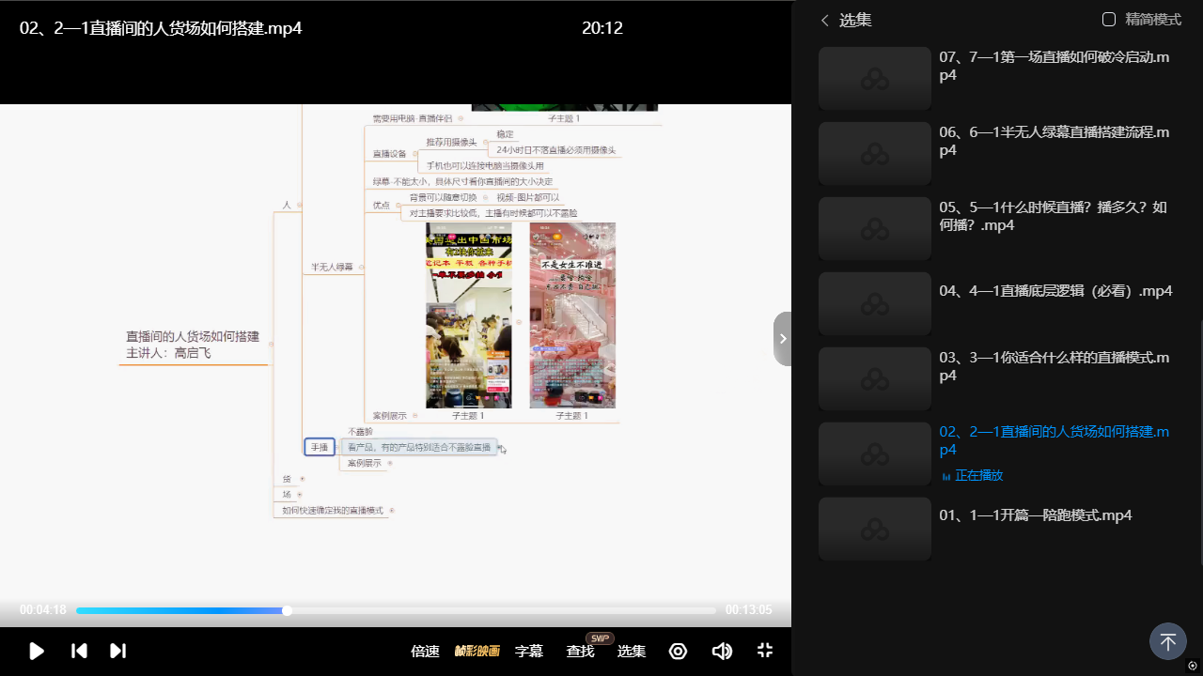Play 04、4—1直播底层逻辑 video
This screenshot has width=1203, height=676.
tap(1055, 291)
